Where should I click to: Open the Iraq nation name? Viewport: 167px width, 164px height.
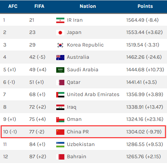tap(71, 107)
